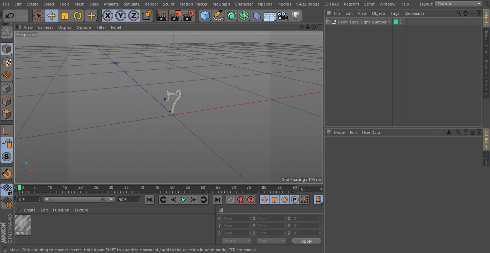The image size is (490, 253).
Task: Switch to Points mode
Action: tap(6, 89)
